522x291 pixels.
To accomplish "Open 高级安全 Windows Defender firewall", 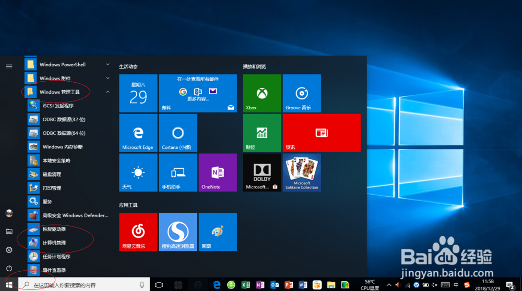I will click(x=68, y=216).
